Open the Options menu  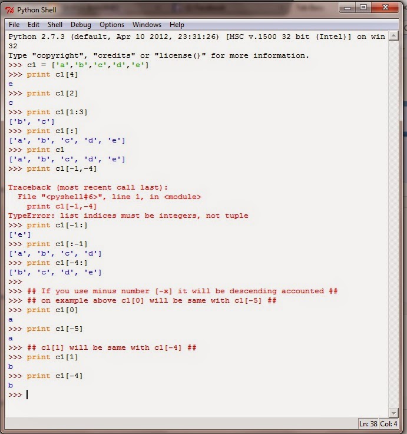coord(112,25)
